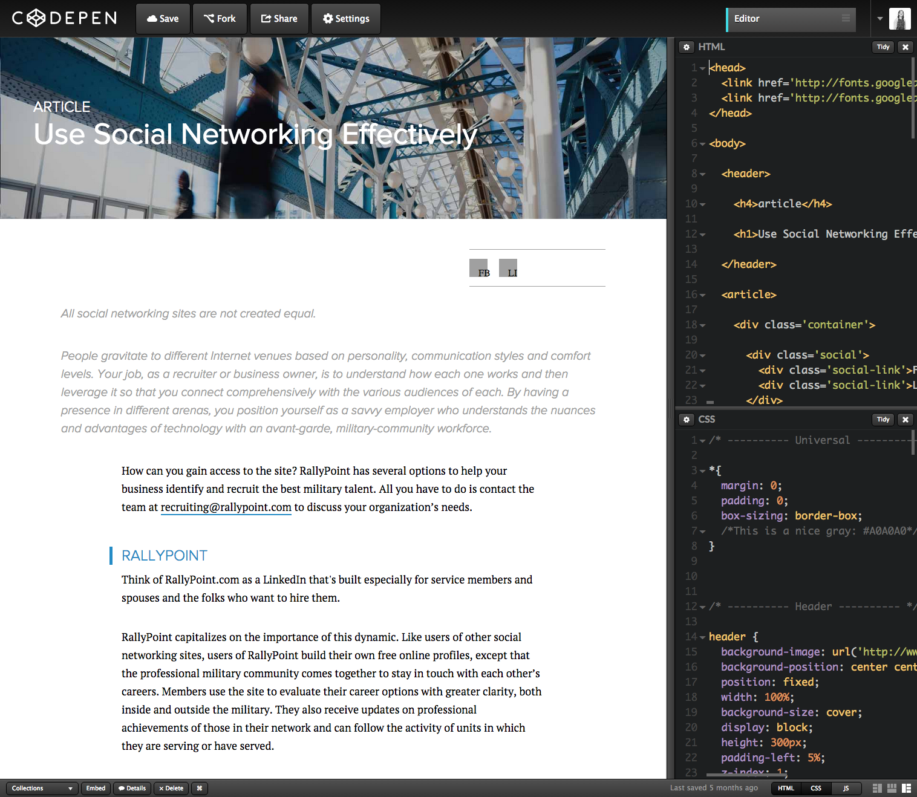This screenshot has width=917, height=797.
Task: Collapse the header tag on HTML line 8
Action: [x=702, y=174]
